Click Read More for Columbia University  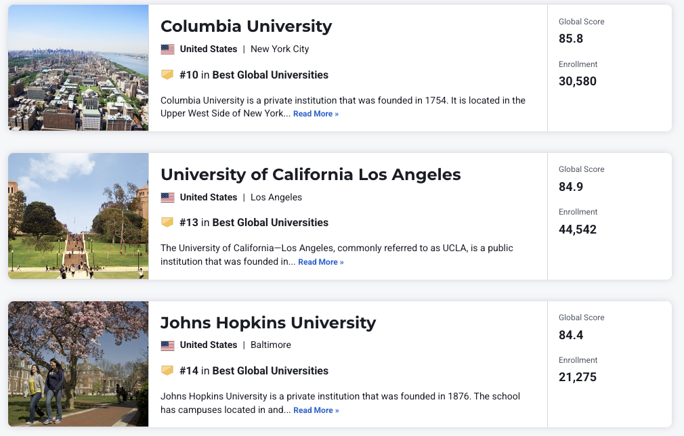316,114
